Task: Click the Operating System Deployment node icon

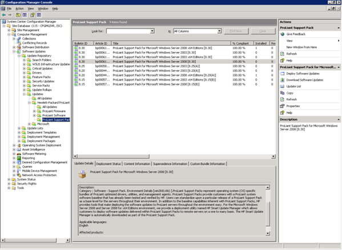Action: [x=19, y=146]
